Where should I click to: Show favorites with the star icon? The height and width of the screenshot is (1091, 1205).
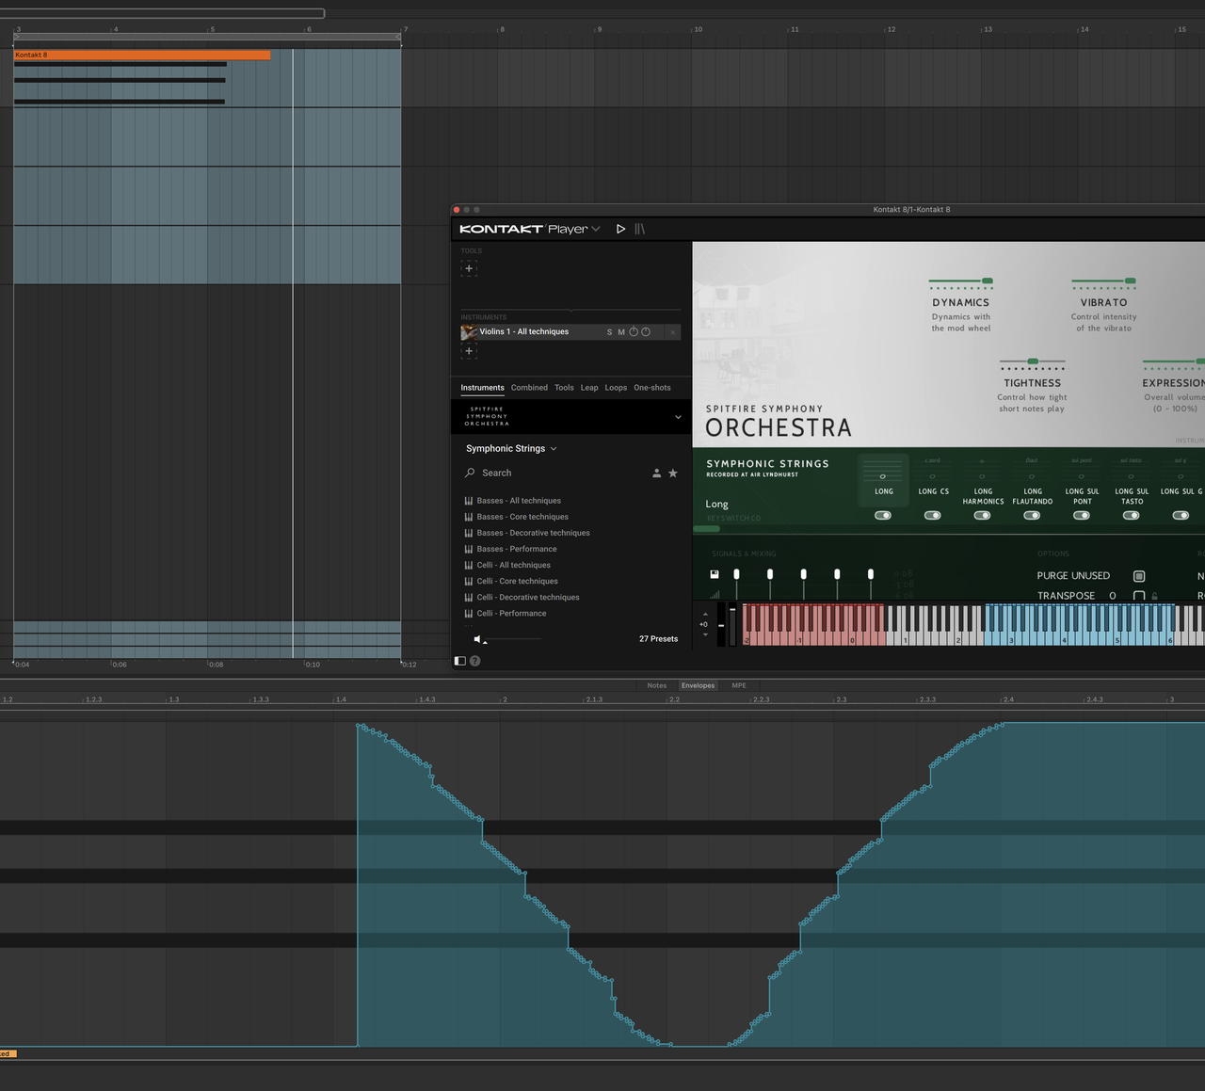point(673,473)
